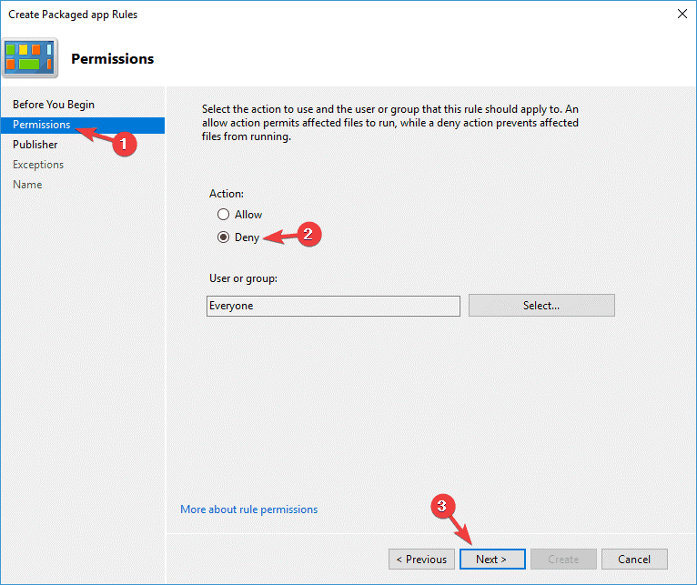
Task: Open the More about rule permissions link
Action: (248, 509)
